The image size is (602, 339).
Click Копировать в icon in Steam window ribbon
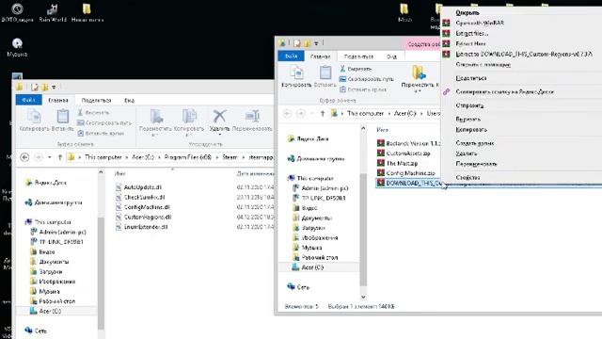[x=189, y=116]
